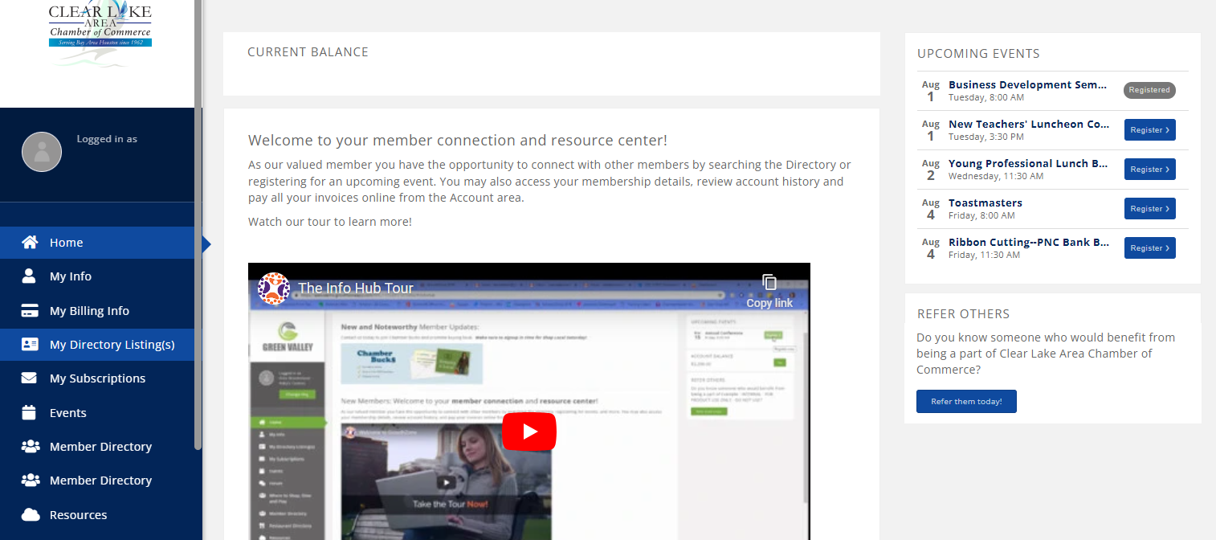This screenshot has height=540, width=1216.
Task: Click Refer them today button
Action: 966,401
